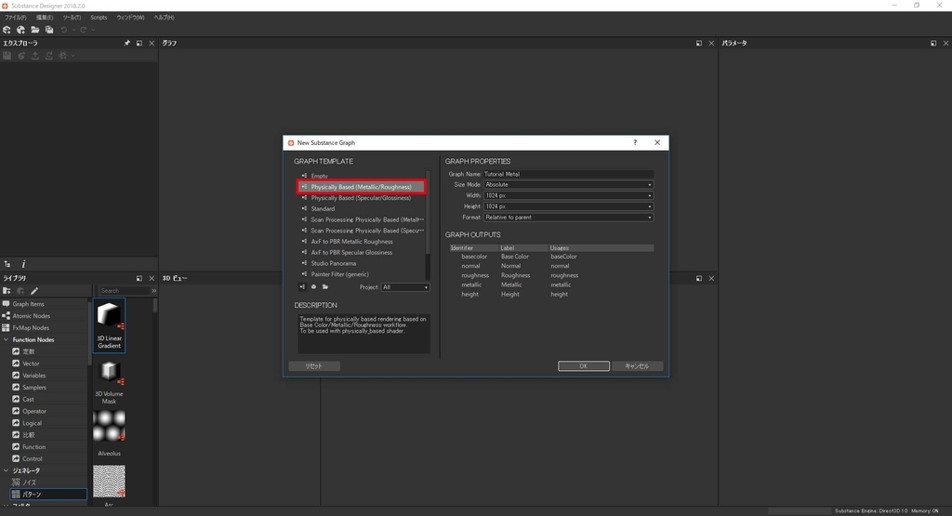Open the Scripts menu
952x516 pixels.
pos(99,18)
